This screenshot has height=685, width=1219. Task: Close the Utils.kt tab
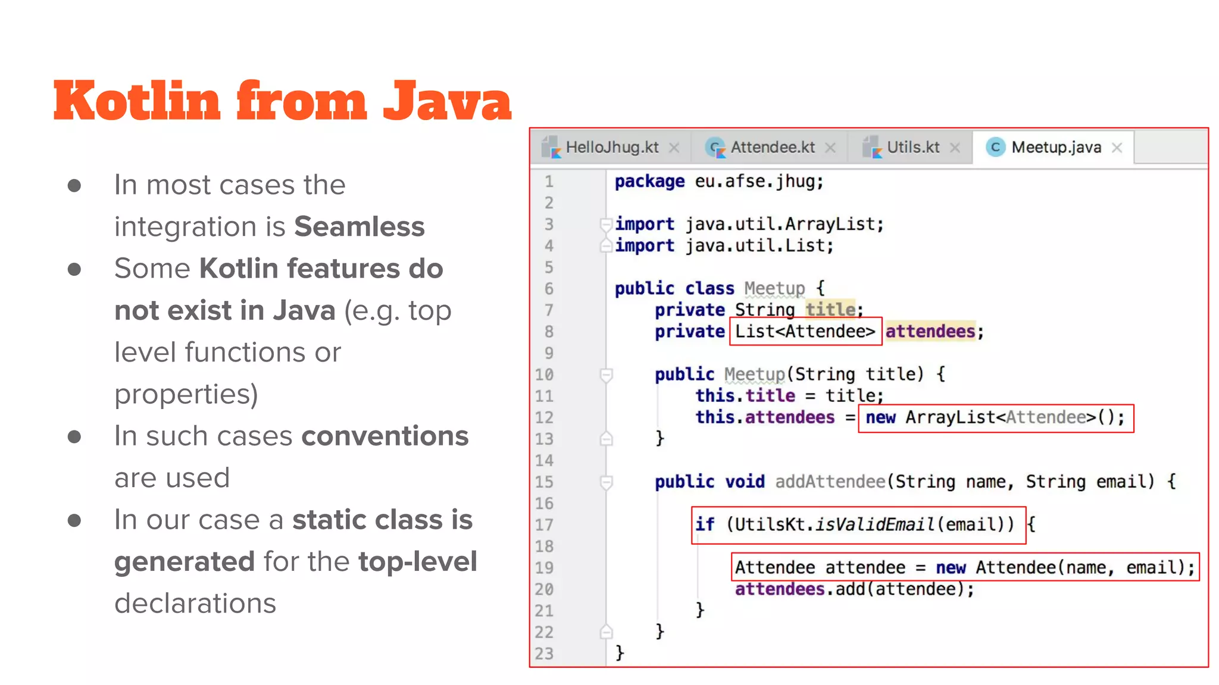pos(955,147)
